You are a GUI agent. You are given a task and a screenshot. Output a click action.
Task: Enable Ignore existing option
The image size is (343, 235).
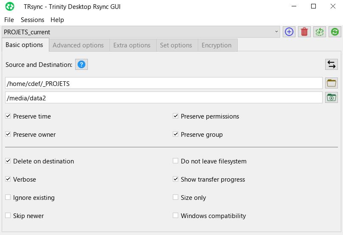[8, 197]
